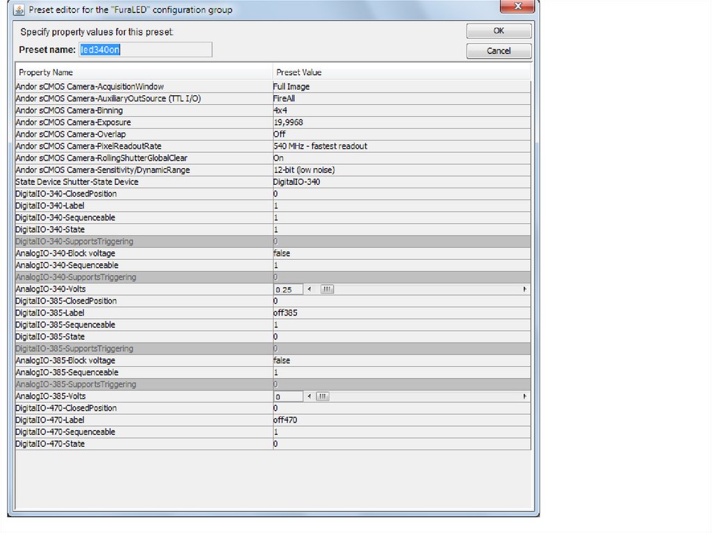
Task: Click 'DigitalIO-385-State' property name
Action: click(x=50, y=336)
